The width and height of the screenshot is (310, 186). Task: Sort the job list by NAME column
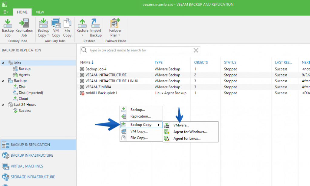(85, 62)
